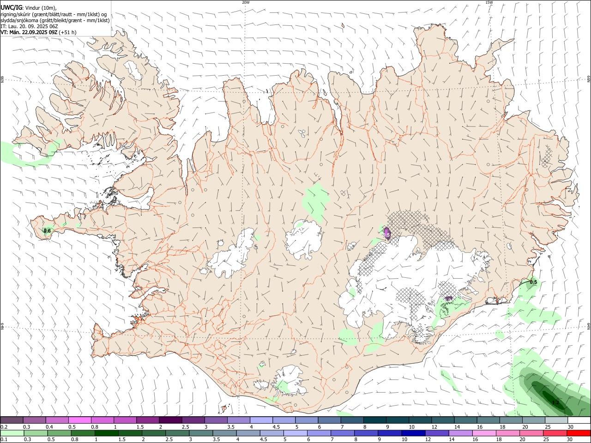Click the 'VT: Mán. 22.09.2025 09Z' valid time

point(29,32)
